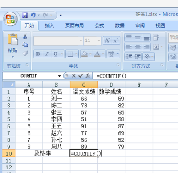178x173 pixels.
Task: Expand the 粘贴 options arrow
Action: click(x=13, y=57)
